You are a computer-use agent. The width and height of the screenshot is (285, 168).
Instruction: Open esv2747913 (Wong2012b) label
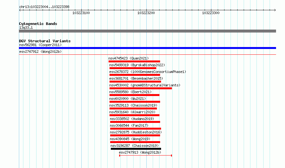pyautogui.click(x=140, y=152)
